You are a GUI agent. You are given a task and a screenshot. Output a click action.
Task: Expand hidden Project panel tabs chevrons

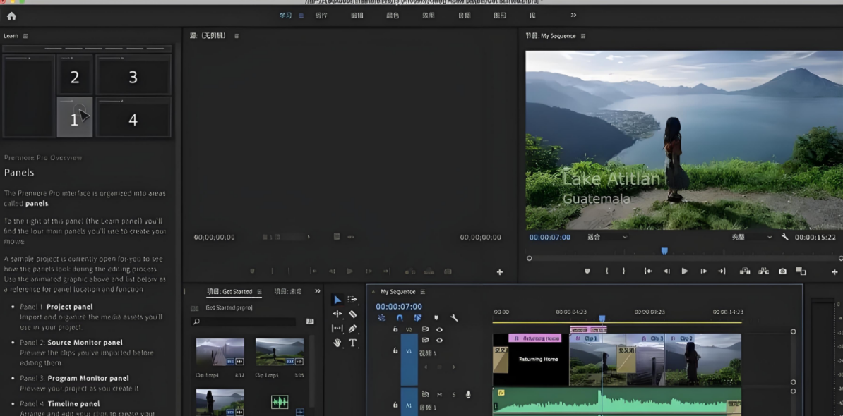coord(317,291)
